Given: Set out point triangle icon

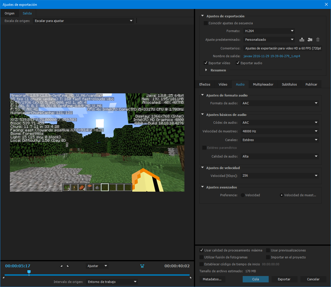Looking at the screenshot, I should (68, 266).
